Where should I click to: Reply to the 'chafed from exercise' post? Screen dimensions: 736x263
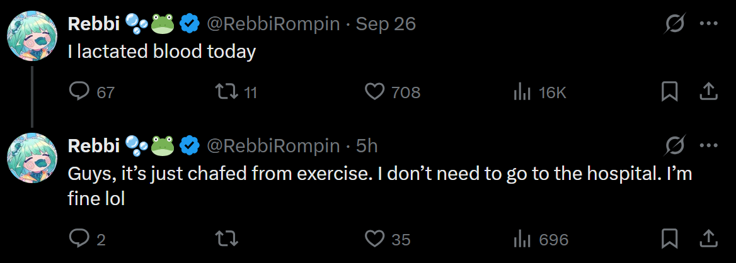tap(79, 239)
